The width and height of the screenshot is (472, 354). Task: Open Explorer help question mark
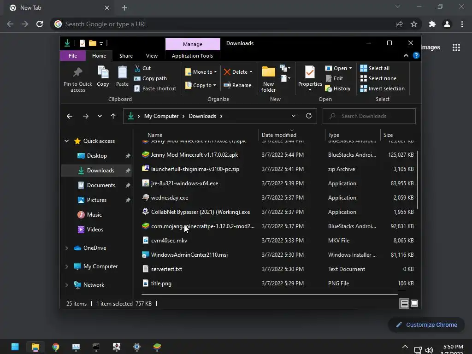pyautogui.click(x=416, y=55)
